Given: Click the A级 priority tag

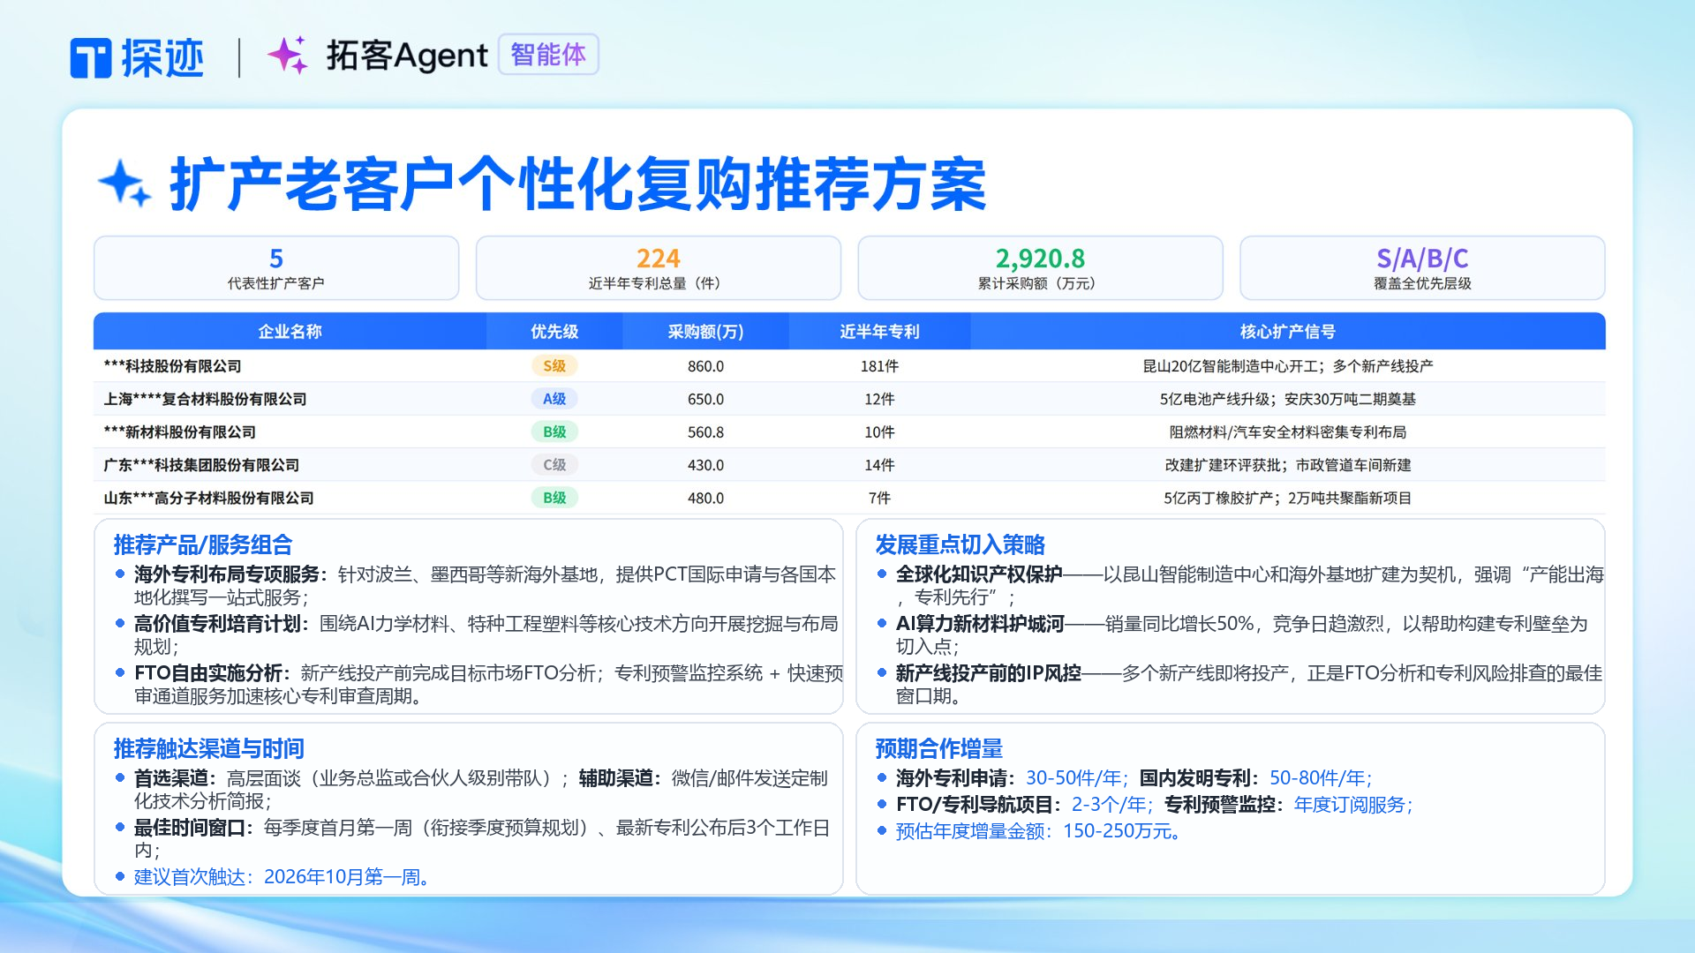Looking at the screenshot, I should [554, 399].
